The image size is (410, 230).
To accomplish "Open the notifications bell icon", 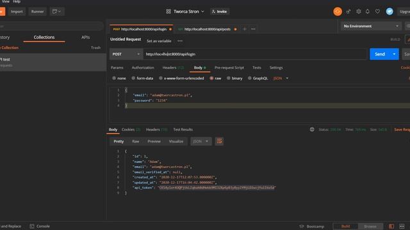I will click(368, 11).
